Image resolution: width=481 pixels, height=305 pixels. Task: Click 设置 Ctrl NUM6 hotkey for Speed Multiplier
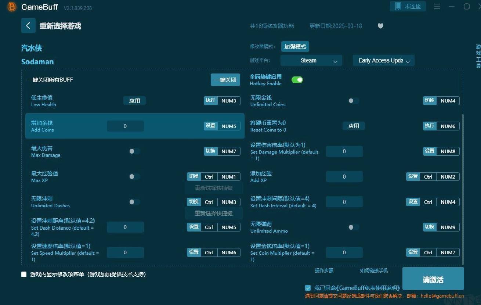click(x=214, y=252)
